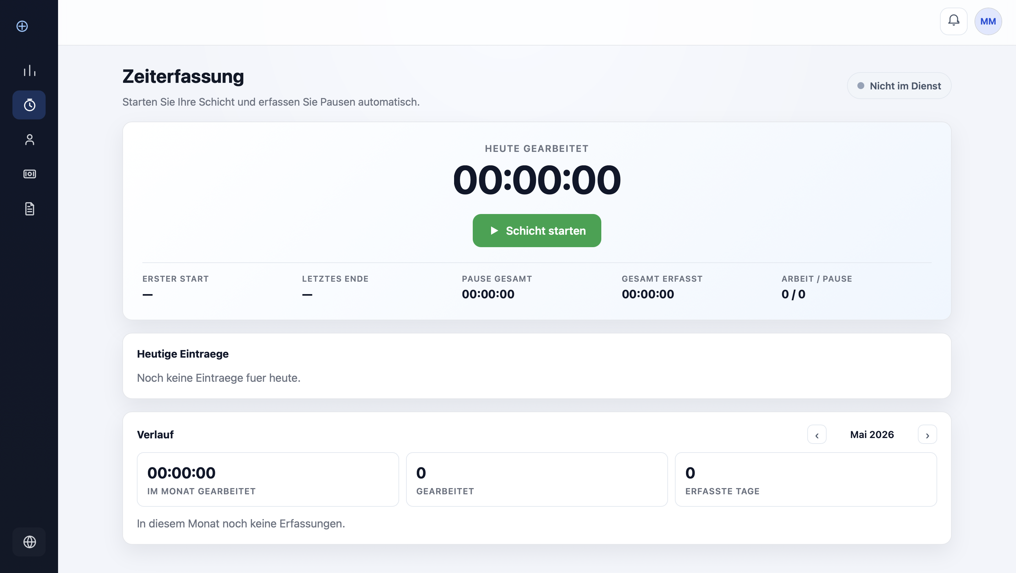
Task: Click the large 00:00:00 timer display
Action: [537, 180]
